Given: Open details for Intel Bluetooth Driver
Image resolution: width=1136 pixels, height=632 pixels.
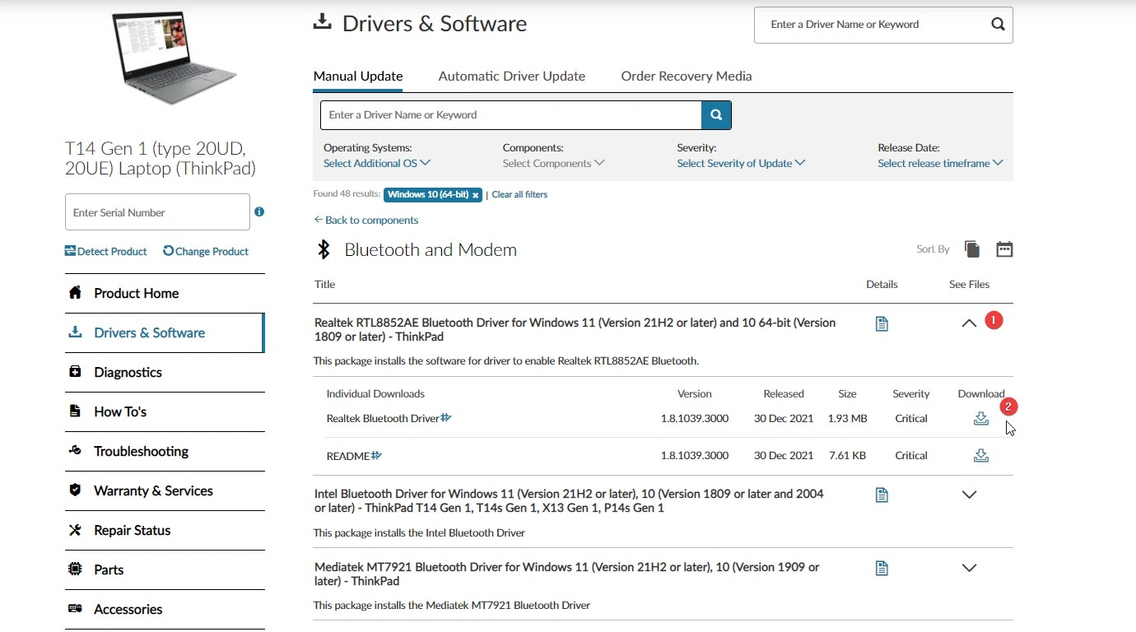Looking at the screenshot, I should 882,495.
